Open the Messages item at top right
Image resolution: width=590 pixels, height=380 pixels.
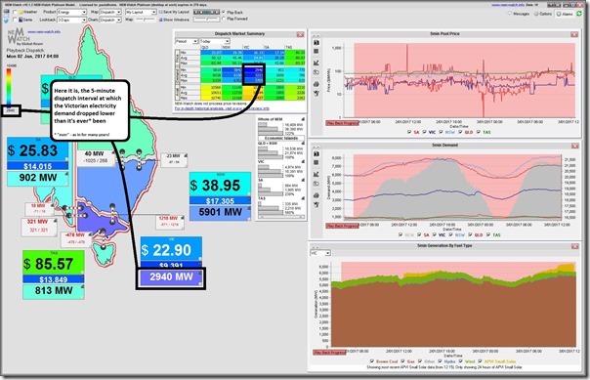pos(519,14)
